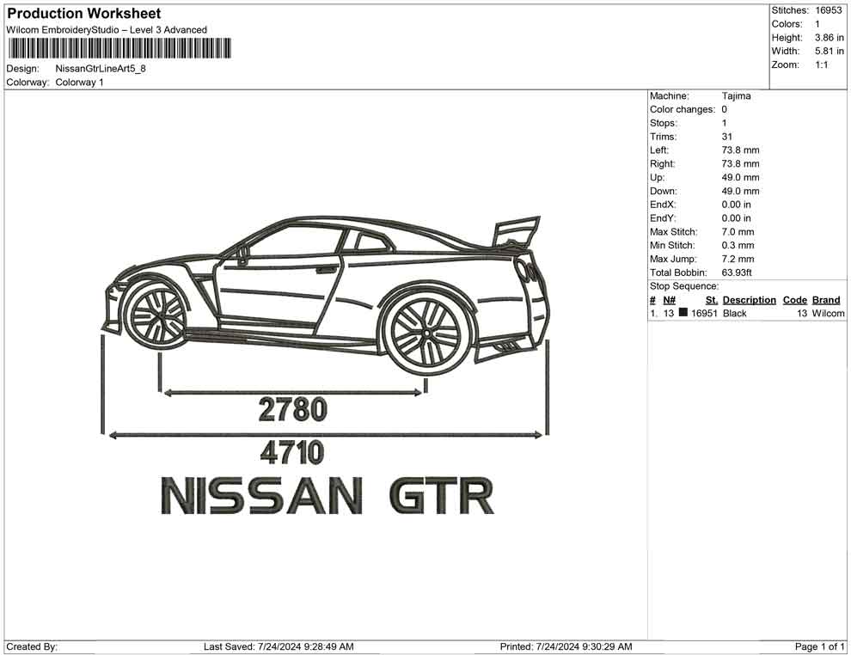The height and width of the screenshot is (655, 851).
Task: Click the Colorway 1 field
Action: (81, 83)
